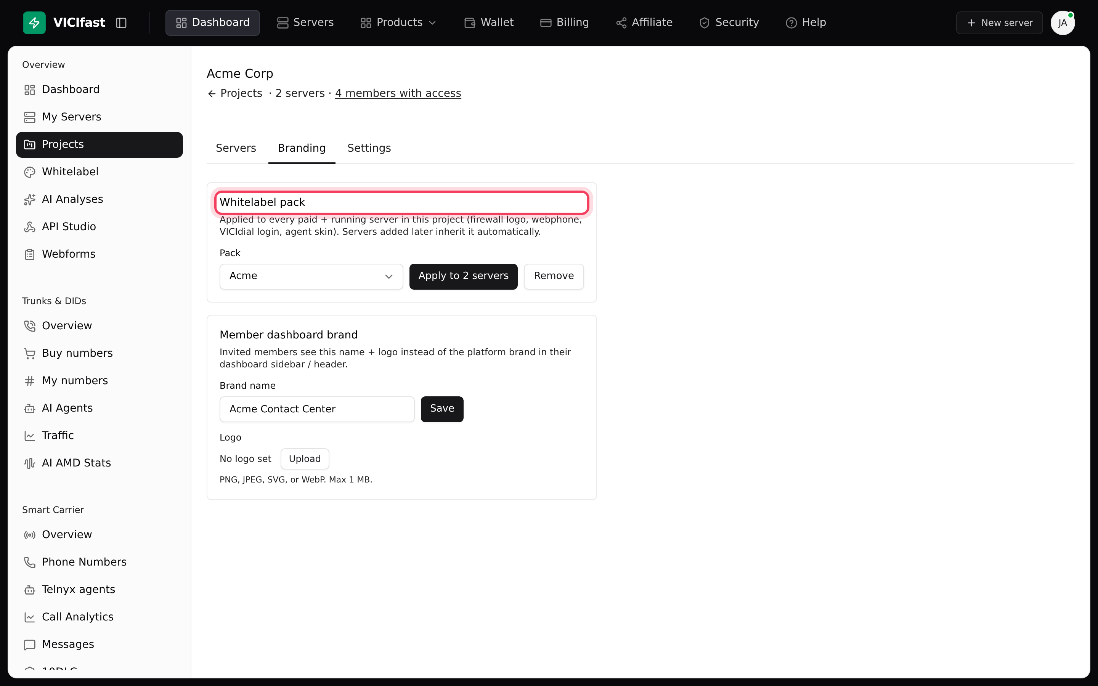This screenshot has width=1098, height=686.
Task: Click the 'No logo set' text
Action: click(x=246, y=459)
